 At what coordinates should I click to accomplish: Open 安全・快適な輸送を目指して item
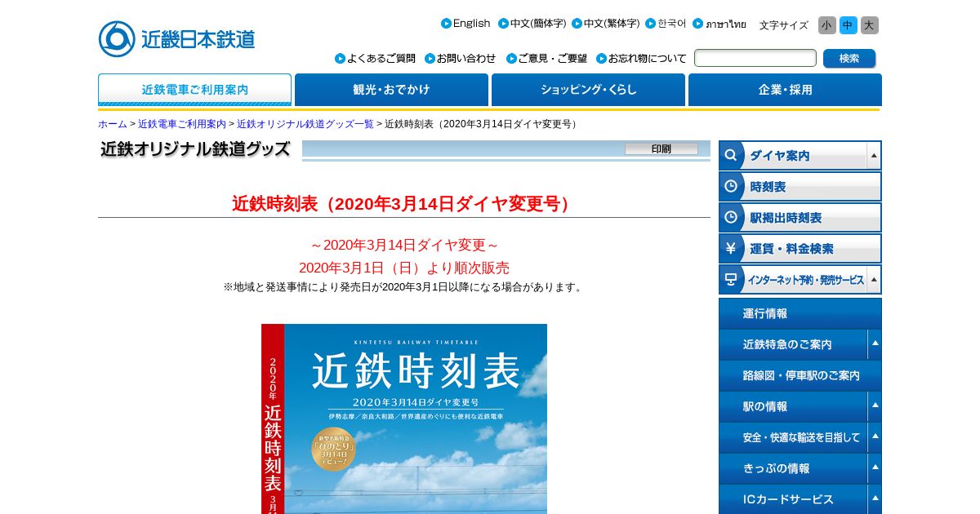(792, 437)
